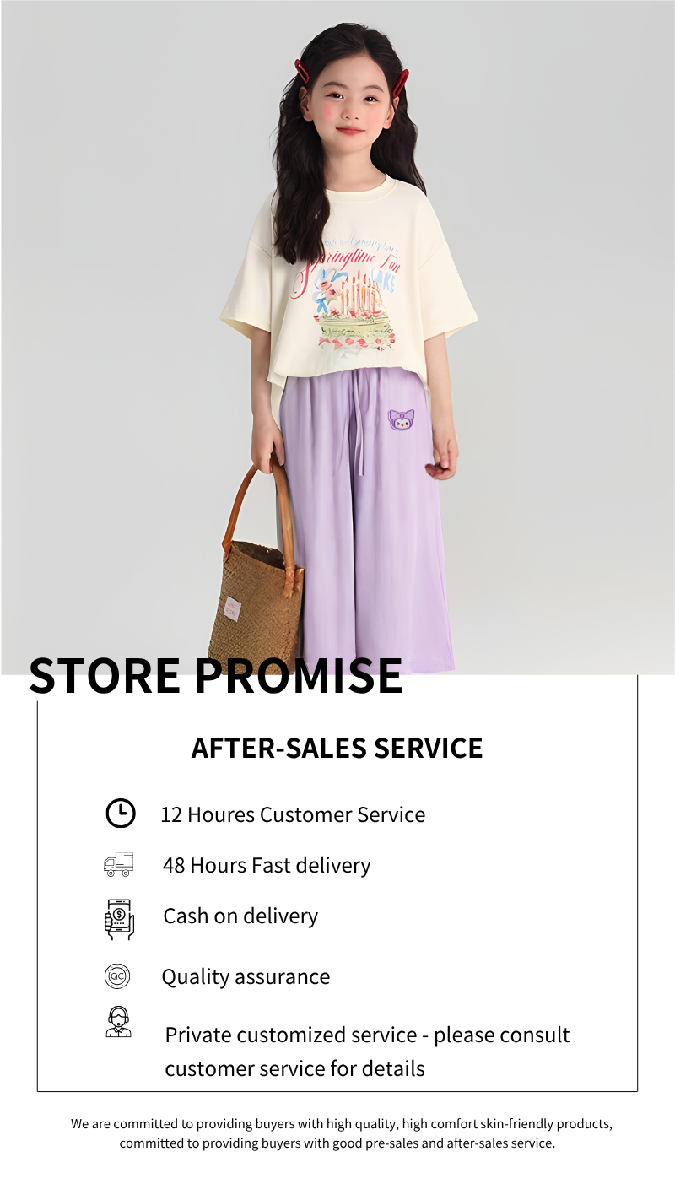
Task: Select the 48 Hours Fast delivery text
Action: coord(267,865)
